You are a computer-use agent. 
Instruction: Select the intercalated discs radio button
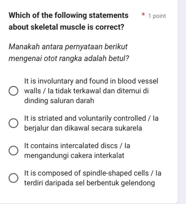point(13,151)
